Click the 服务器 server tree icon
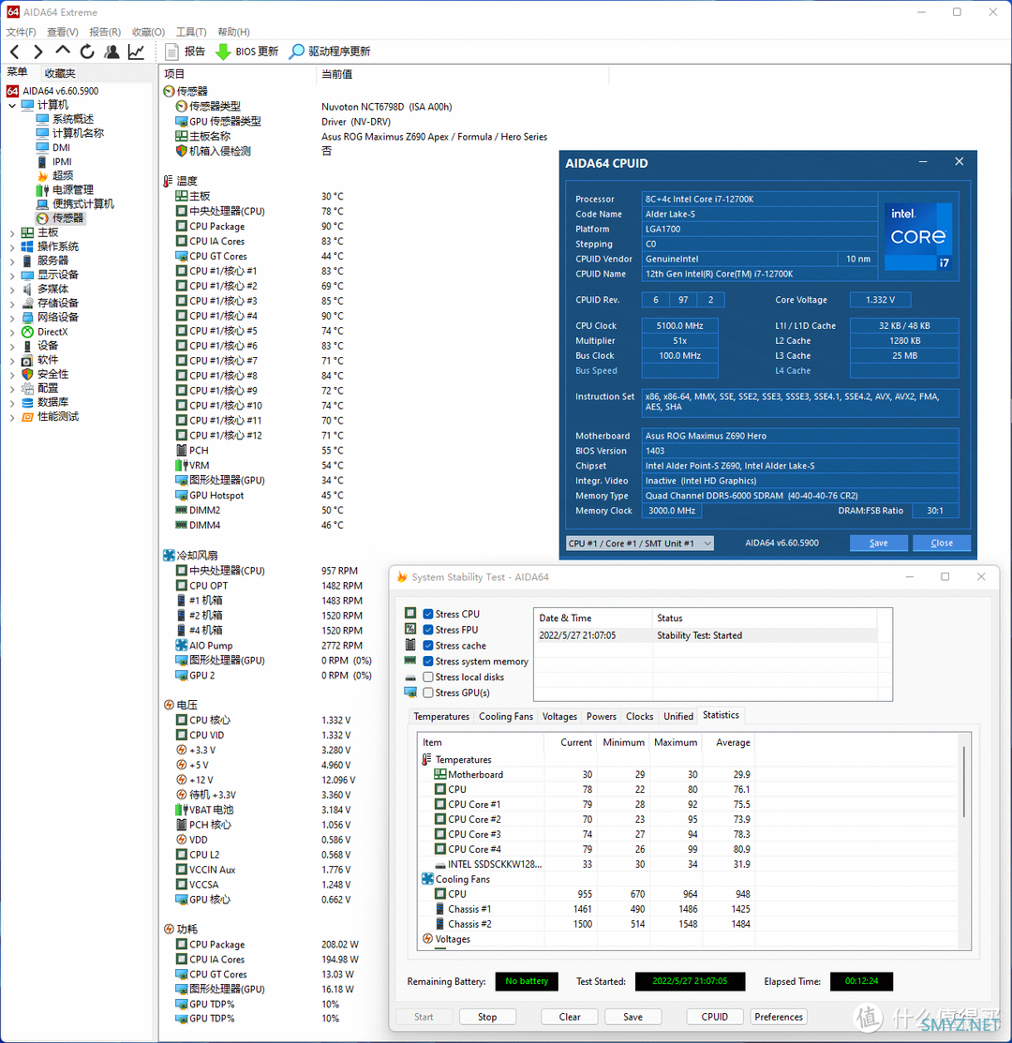 [x=27, y=261]
